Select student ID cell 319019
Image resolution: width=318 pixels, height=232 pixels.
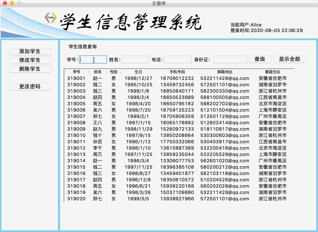pos(76,192)
